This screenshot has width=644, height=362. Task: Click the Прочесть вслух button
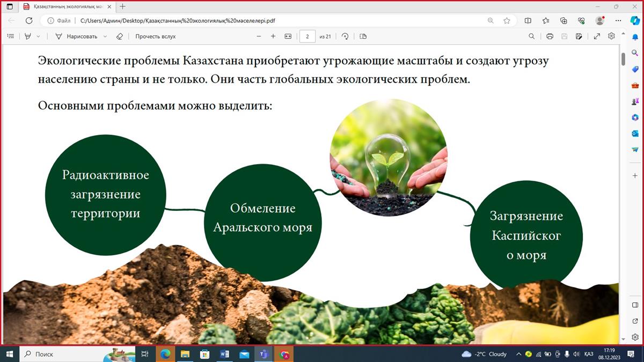coord(155,36)
